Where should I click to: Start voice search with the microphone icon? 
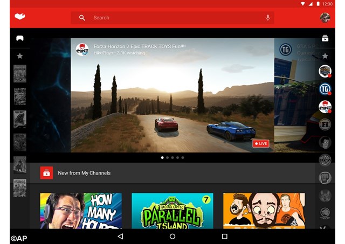tap(267, 18)
